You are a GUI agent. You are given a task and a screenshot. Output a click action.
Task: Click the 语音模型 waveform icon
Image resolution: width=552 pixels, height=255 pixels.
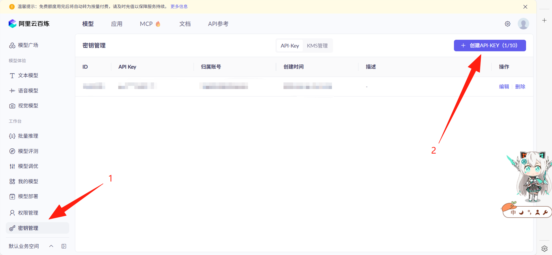12,90
